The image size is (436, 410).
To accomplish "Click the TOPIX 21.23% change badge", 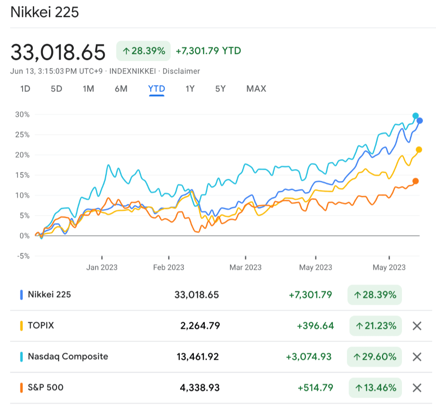I will [376, 326].
